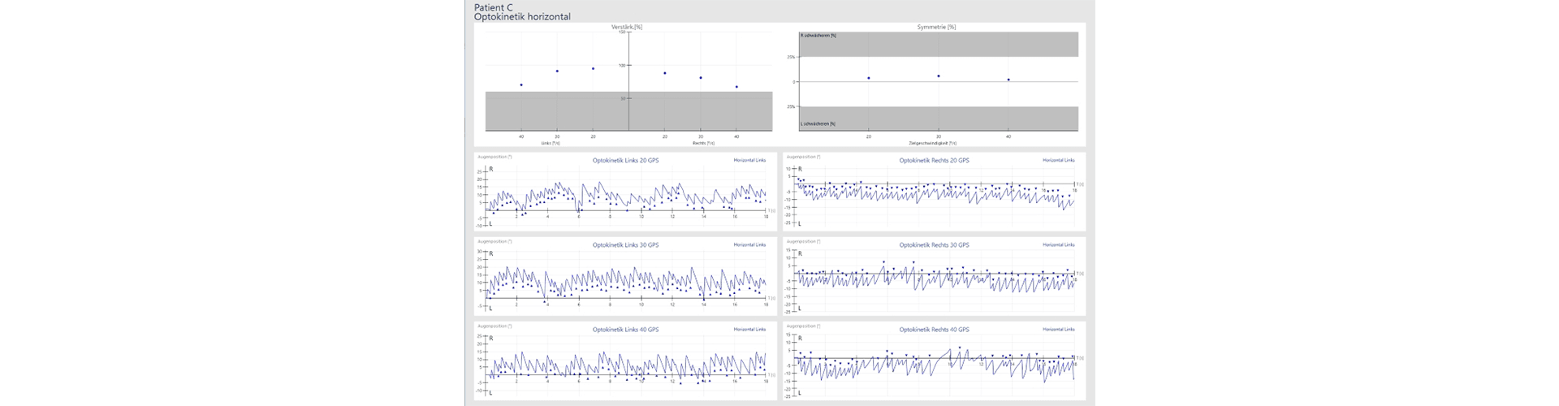Select the gain data point at Links 40

[521, 84]
